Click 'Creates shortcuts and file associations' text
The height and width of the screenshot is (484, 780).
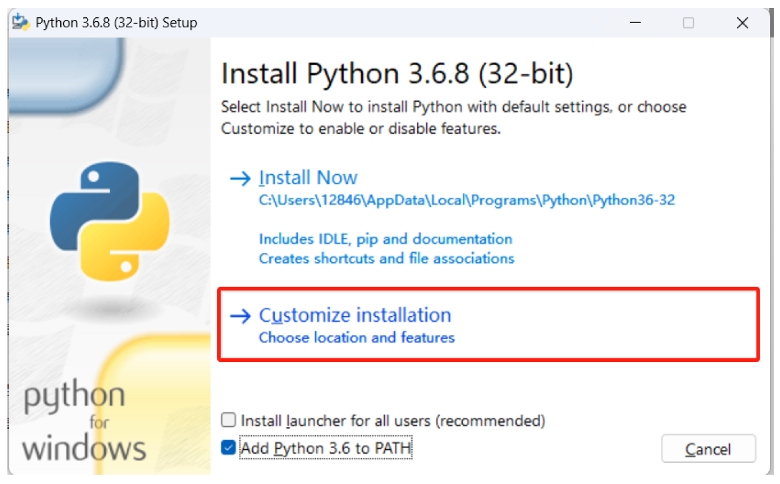[x=387, y=258]
